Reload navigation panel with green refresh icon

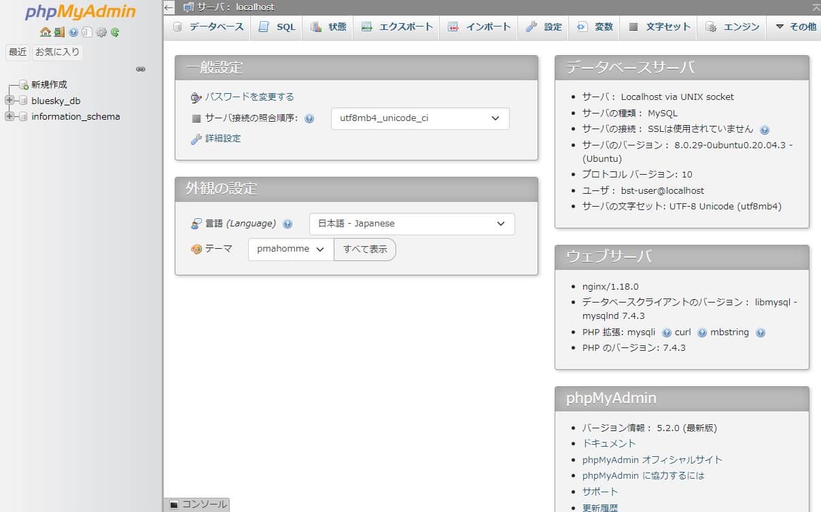(x=115, y=32)
